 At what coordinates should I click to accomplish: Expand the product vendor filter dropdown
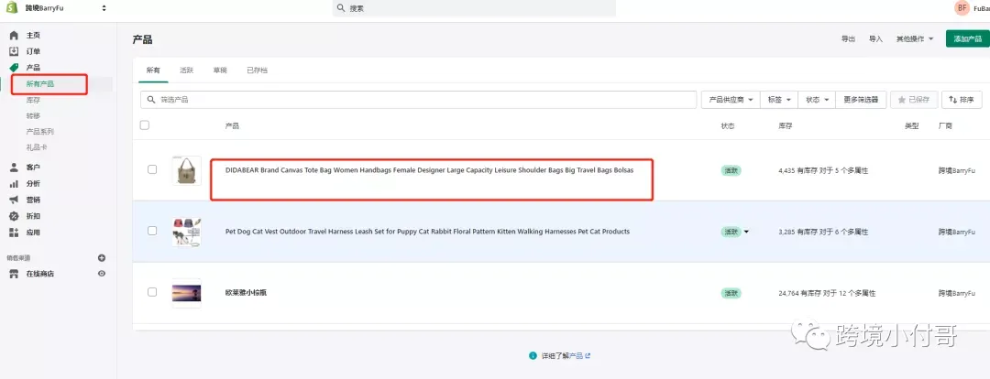click(731, 100)
